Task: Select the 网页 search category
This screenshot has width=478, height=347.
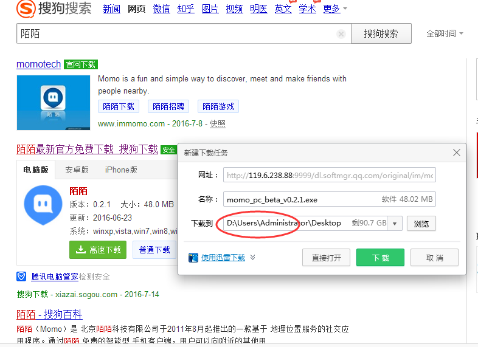Action: point(137,9)
